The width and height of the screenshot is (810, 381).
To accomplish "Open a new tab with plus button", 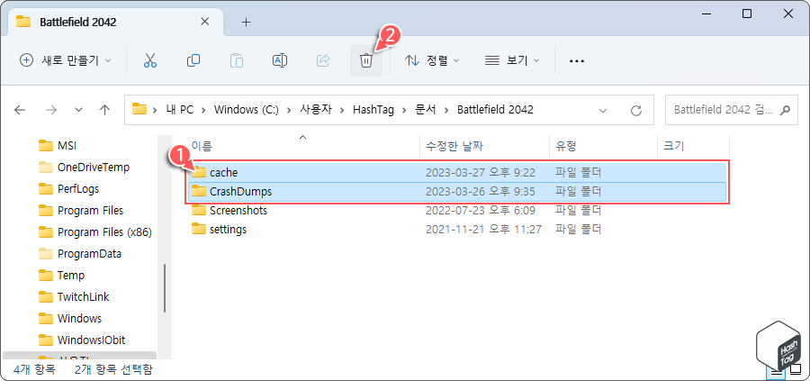I will tap(247, 22).
